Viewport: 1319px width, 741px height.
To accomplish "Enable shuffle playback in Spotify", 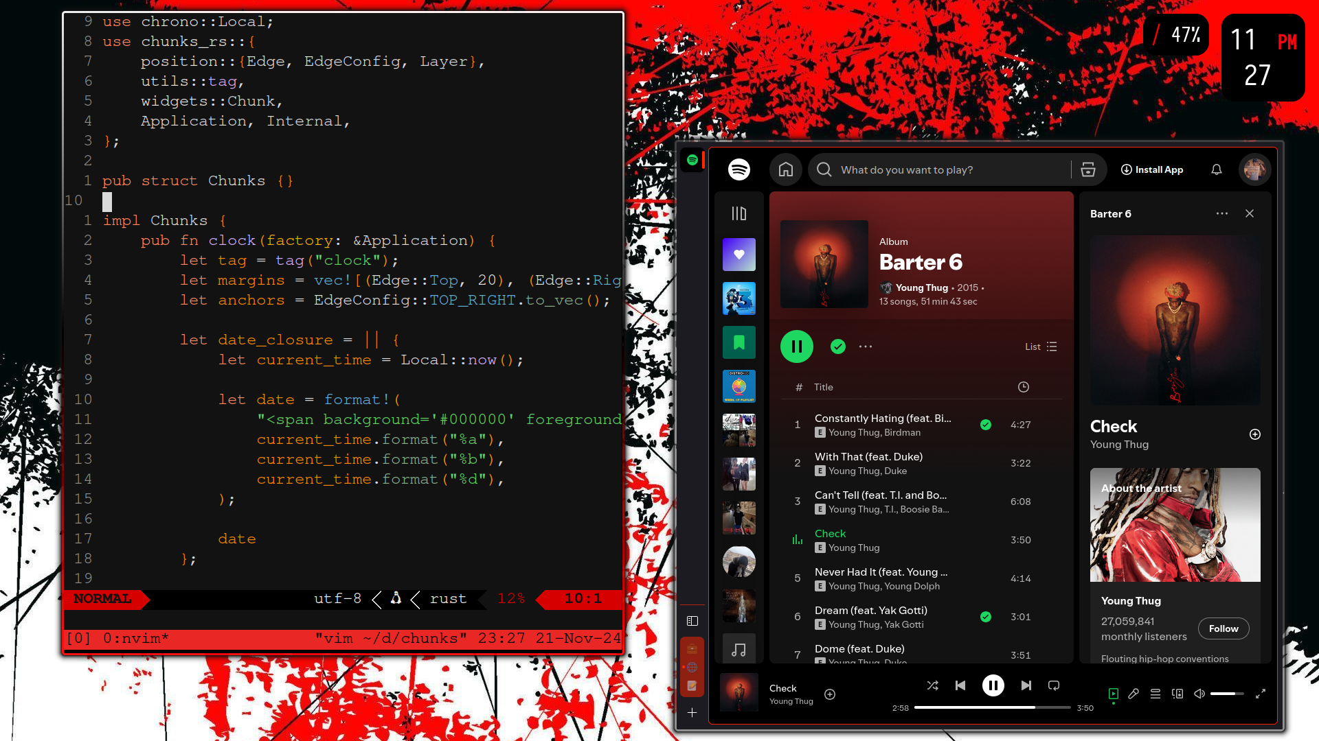I will pos(932,685).
